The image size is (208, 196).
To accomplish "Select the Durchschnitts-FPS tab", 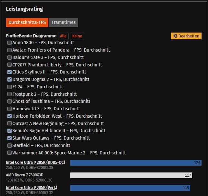I will [27, 23].
